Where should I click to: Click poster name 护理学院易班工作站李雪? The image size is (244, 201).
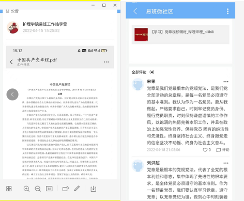[45, 24]
